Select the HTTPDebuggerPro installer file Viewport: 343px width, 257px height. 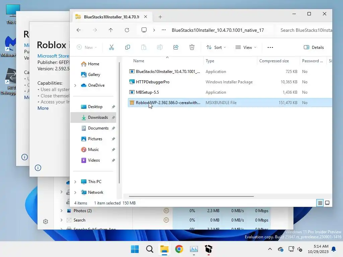pyautogui.click(x=152, y=82)
